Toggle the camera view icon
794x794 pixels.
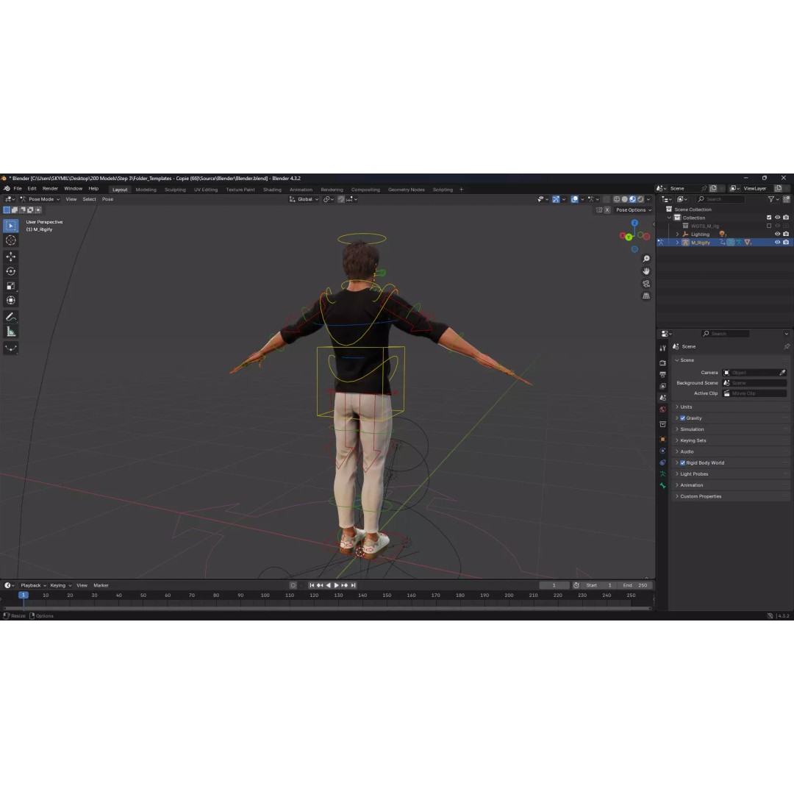coord(646,284)
